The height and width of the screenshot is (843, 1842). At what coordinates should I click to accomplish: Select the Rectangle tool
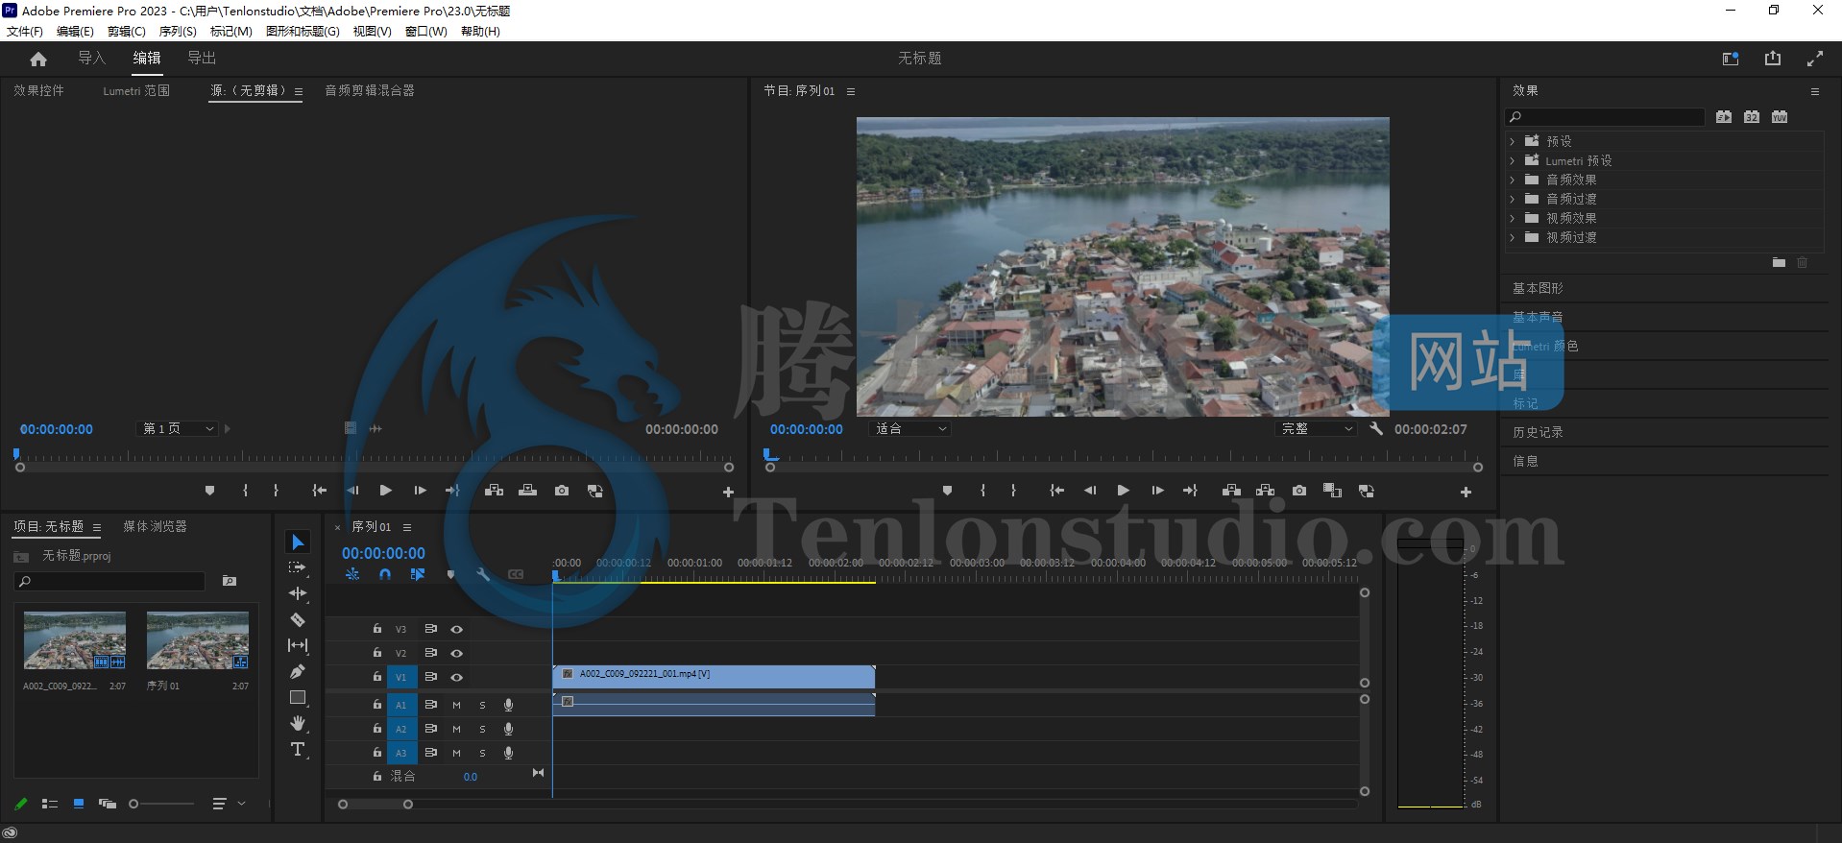tap(298, 698)
